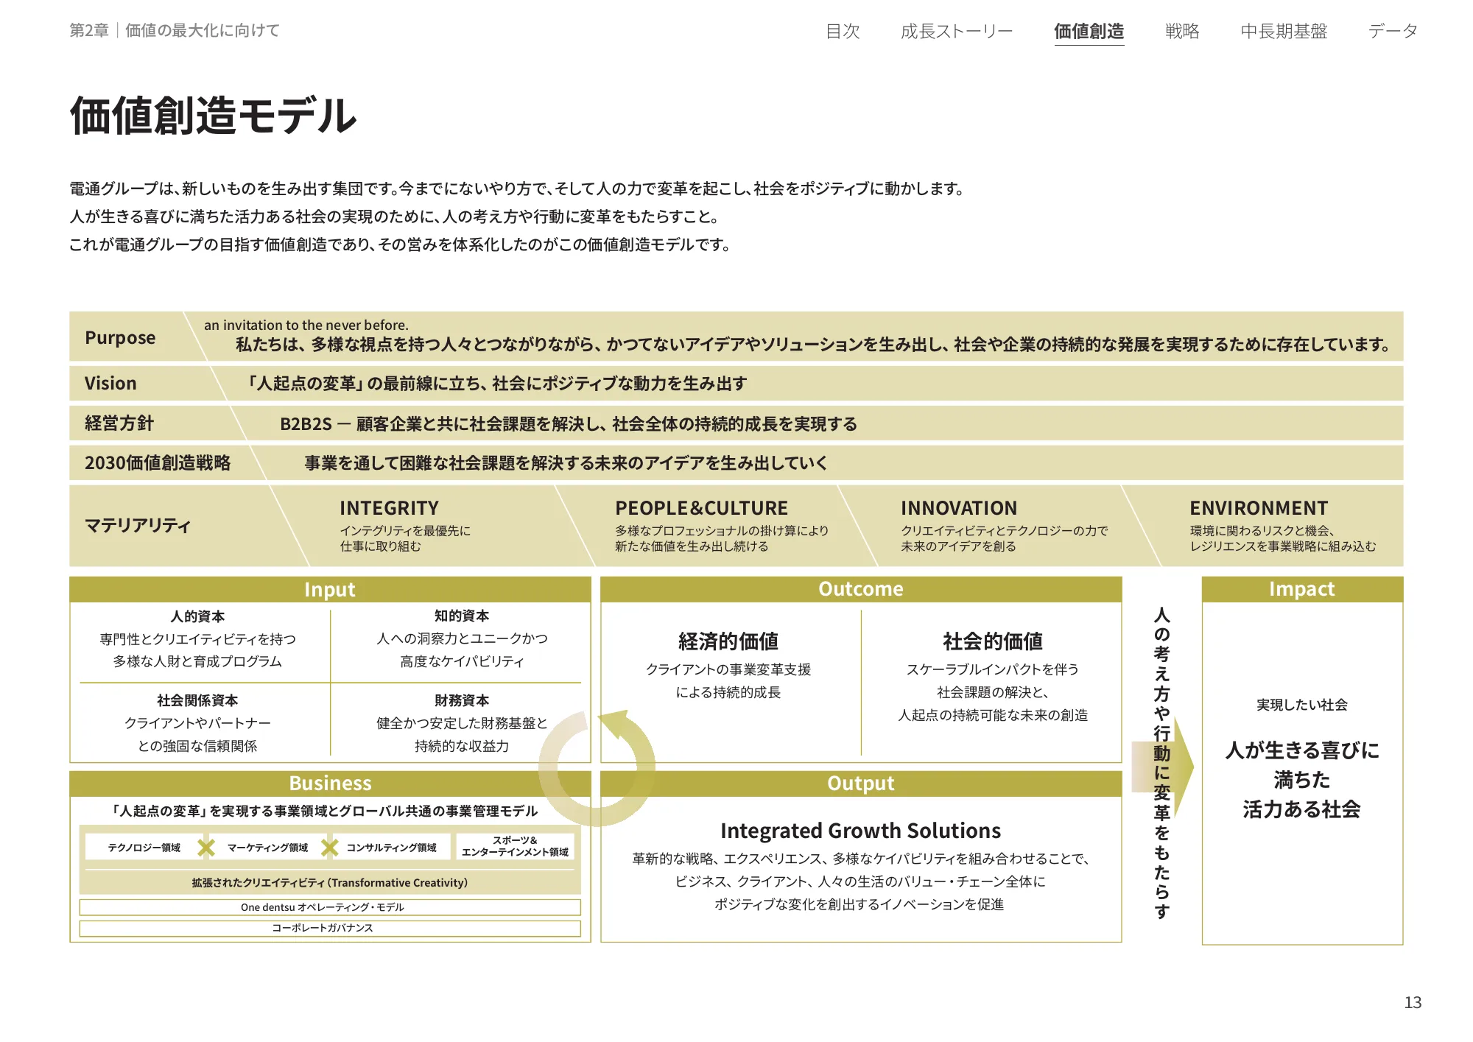The height and width of the screenshot is (1042, 1473).
Task: Toggle the Input section header
Action: click(x=329, y=589)
